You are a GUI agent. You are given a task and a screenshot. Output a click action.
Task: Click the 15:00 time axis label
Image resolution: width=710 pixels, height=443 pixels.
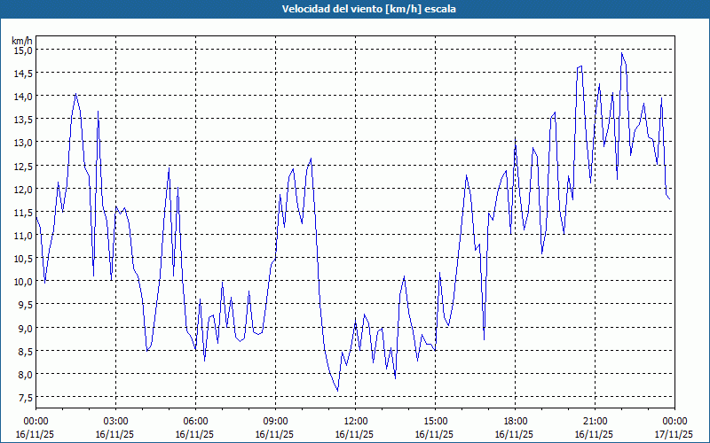pyautogui.click(x=435, y=421)
